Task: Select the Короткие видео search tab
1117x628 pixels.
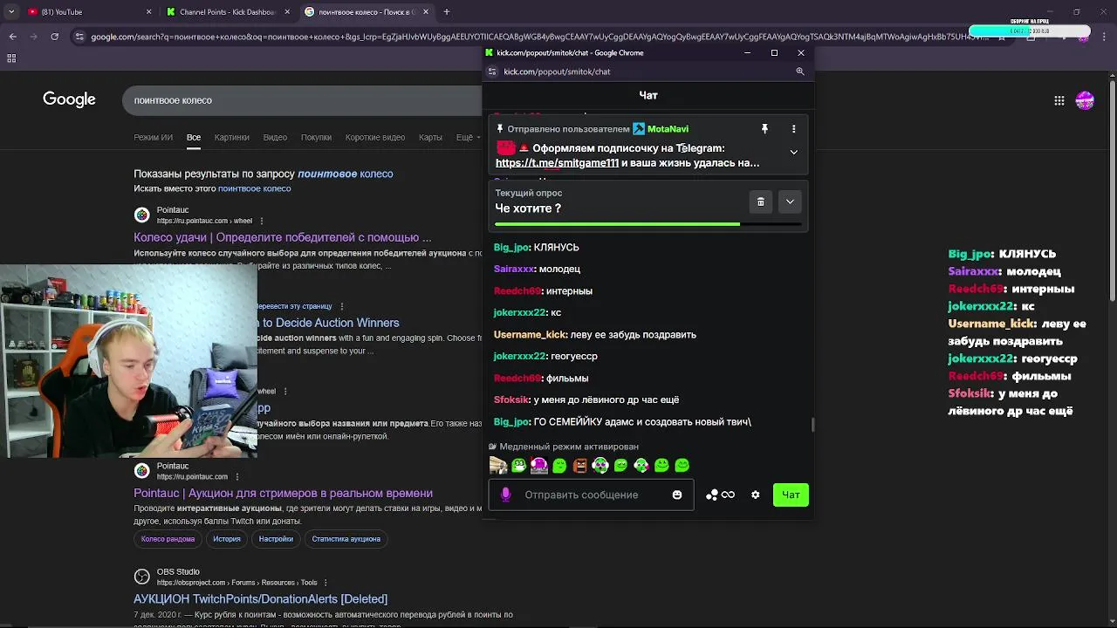Action: point(374,138)
